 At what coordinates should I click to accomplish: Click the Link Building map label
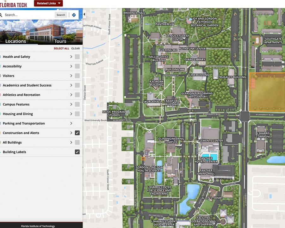coord(199,75)
